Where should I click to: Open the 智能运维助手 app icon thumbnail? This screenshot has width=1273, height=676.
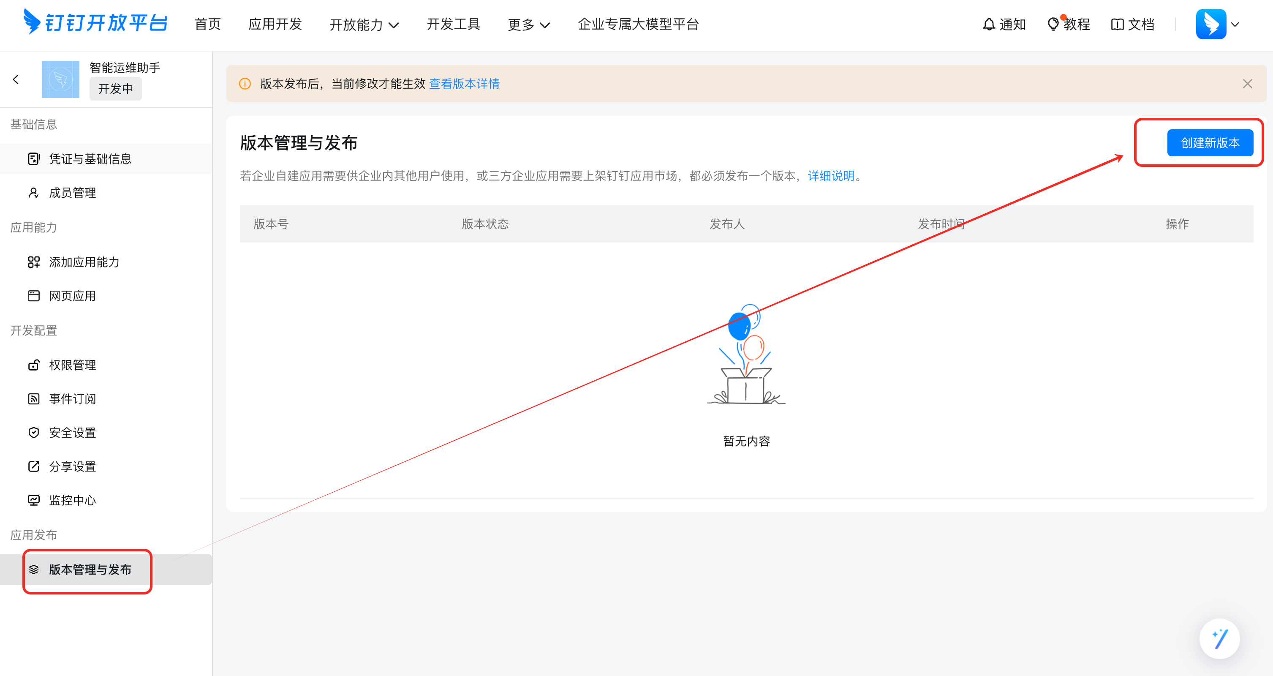(61, 79)
